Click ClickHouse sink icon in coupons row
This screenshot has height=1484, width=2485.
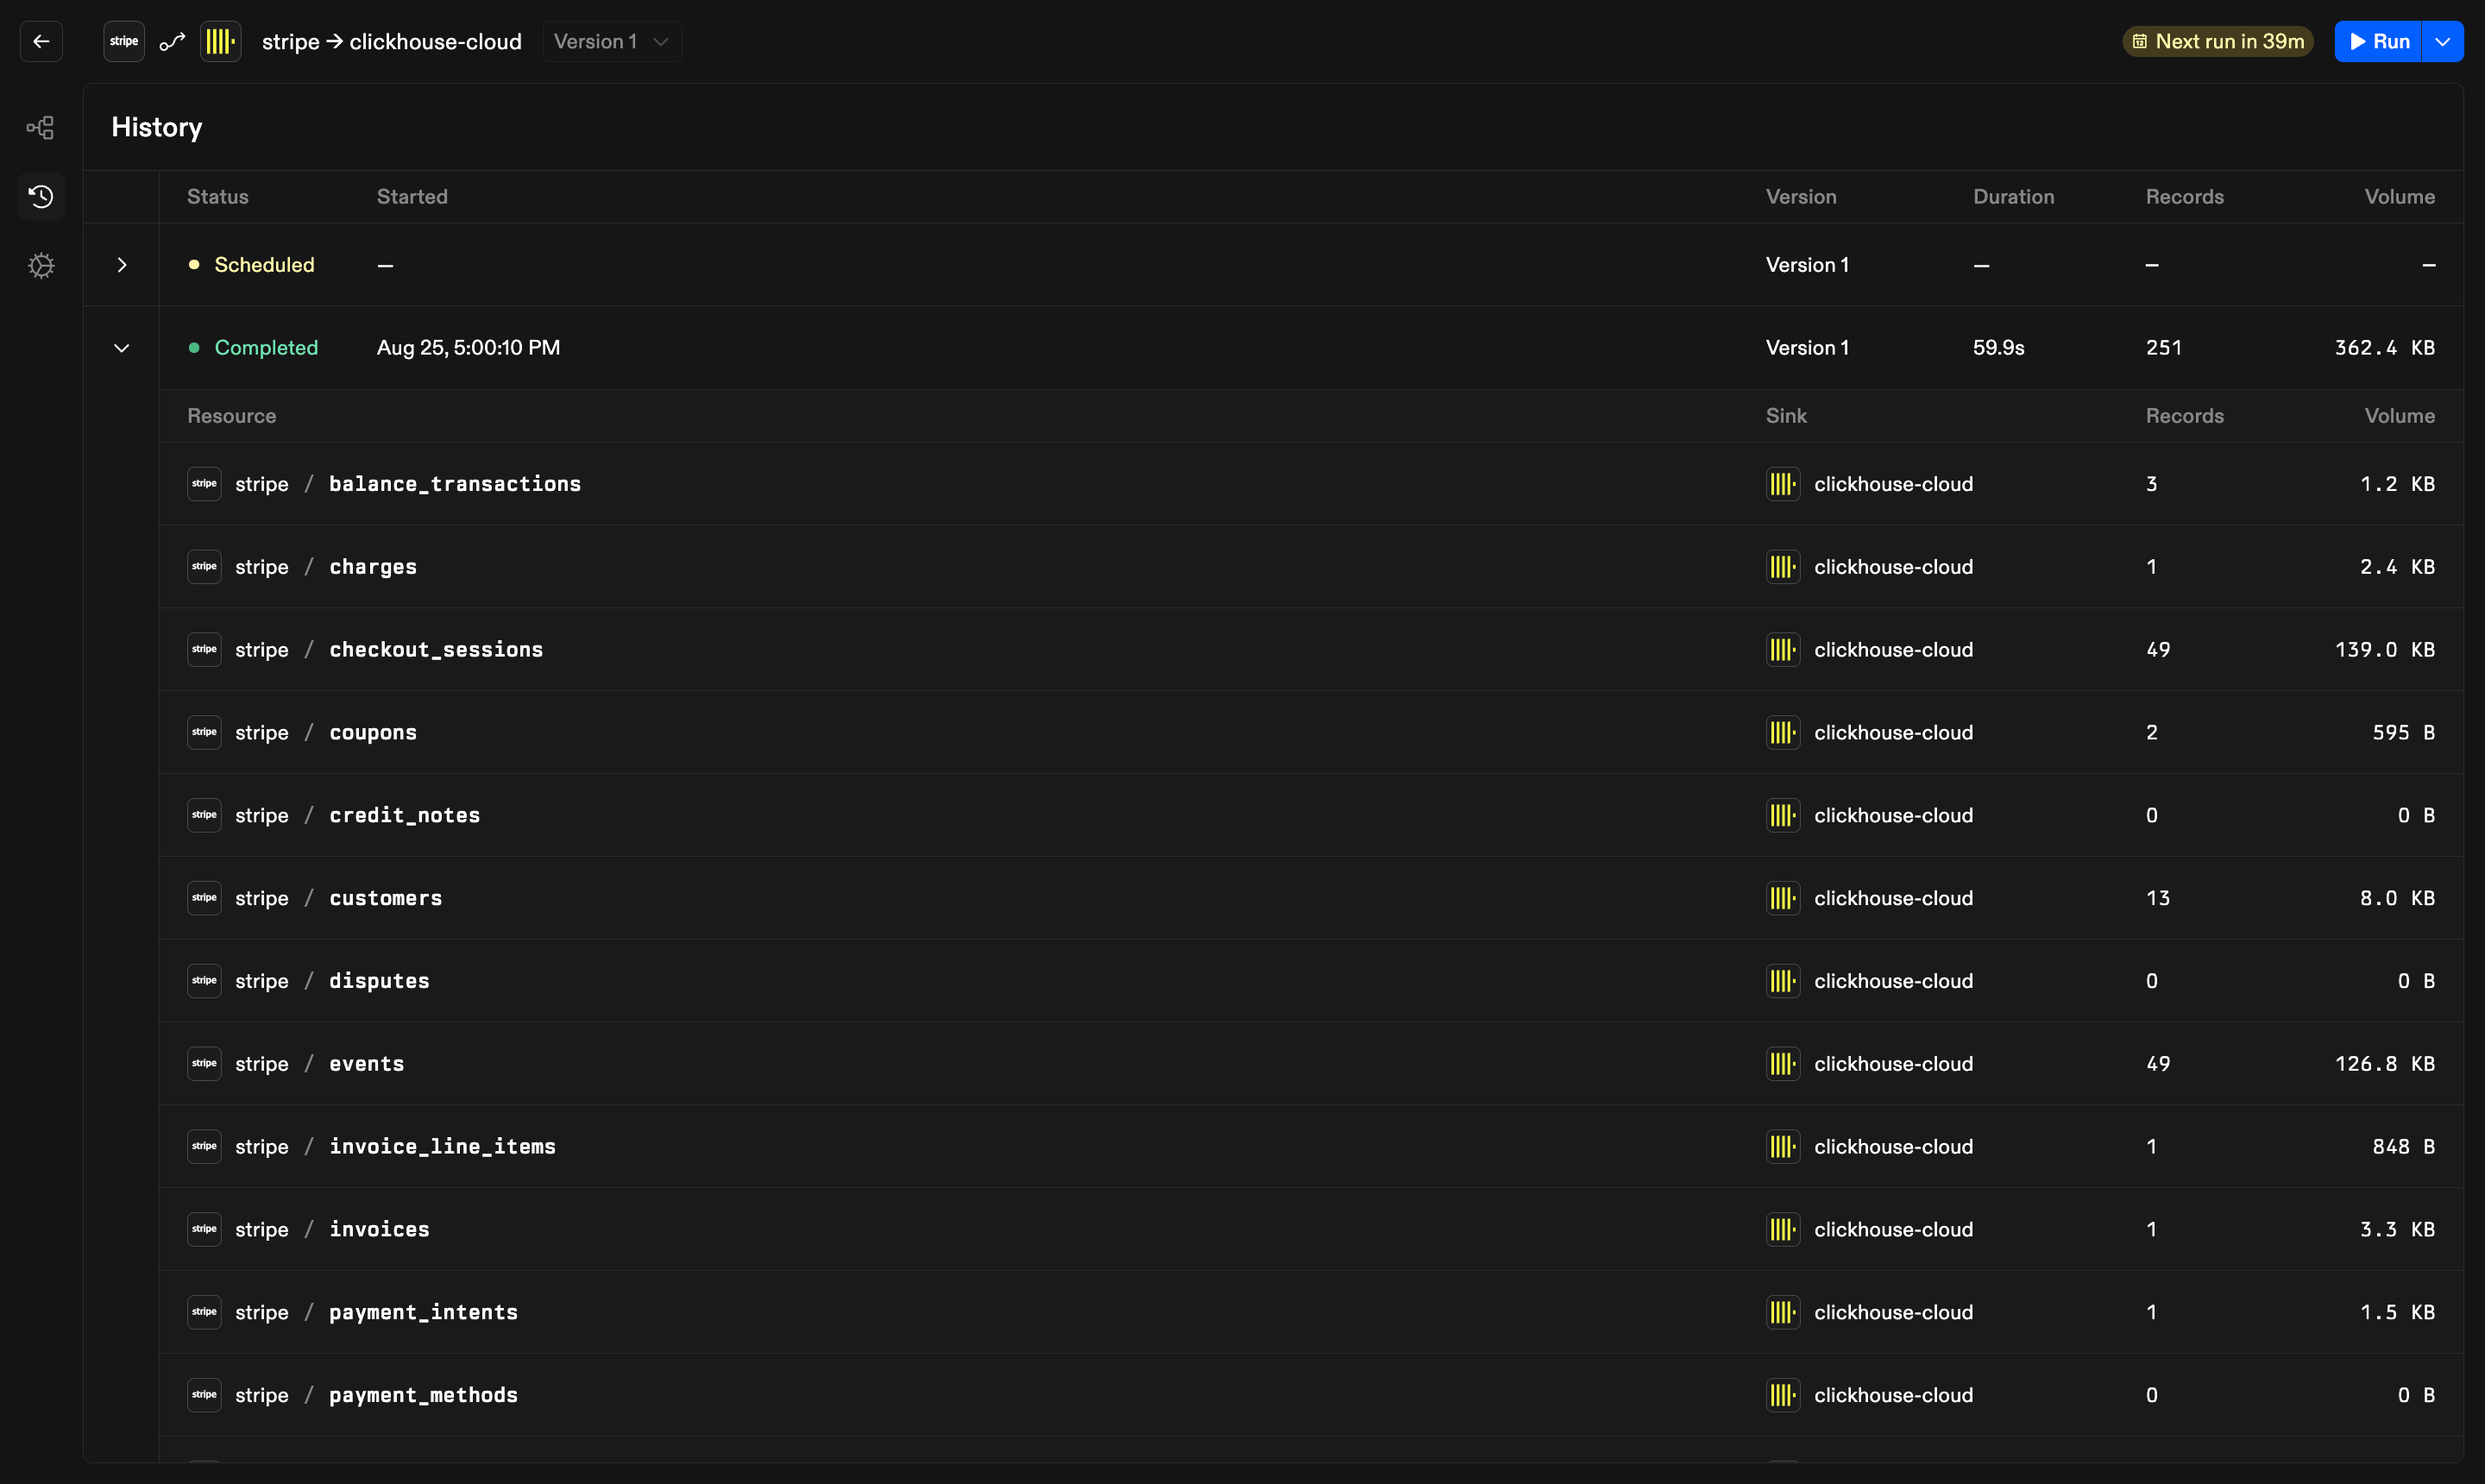tap(1783, 733)
